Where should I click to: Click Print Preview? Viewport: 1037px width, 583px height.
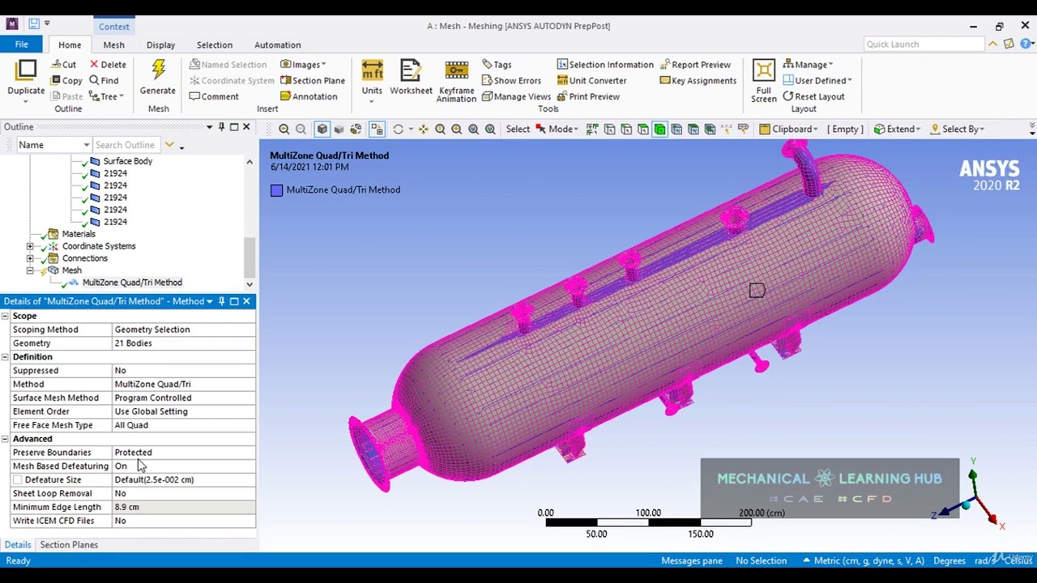588,96
